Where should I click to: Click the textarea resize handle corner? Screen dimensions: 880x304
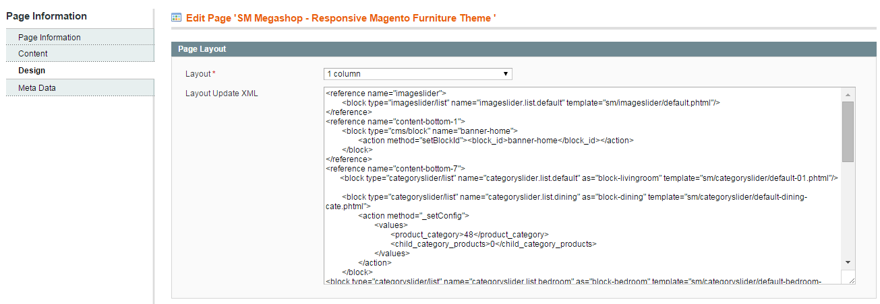point(850,279)
